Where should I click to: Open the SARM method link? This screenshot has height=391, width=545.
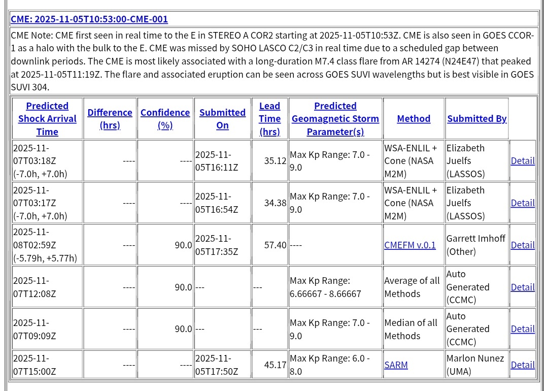point(396,365)
